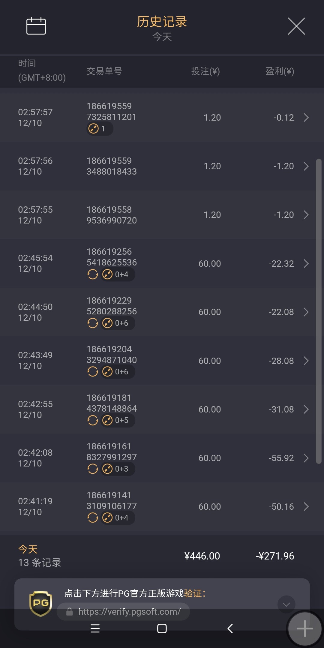324x648 pixels.
Task: Tap the PG shield logo
Action: [x=40, y=604]
